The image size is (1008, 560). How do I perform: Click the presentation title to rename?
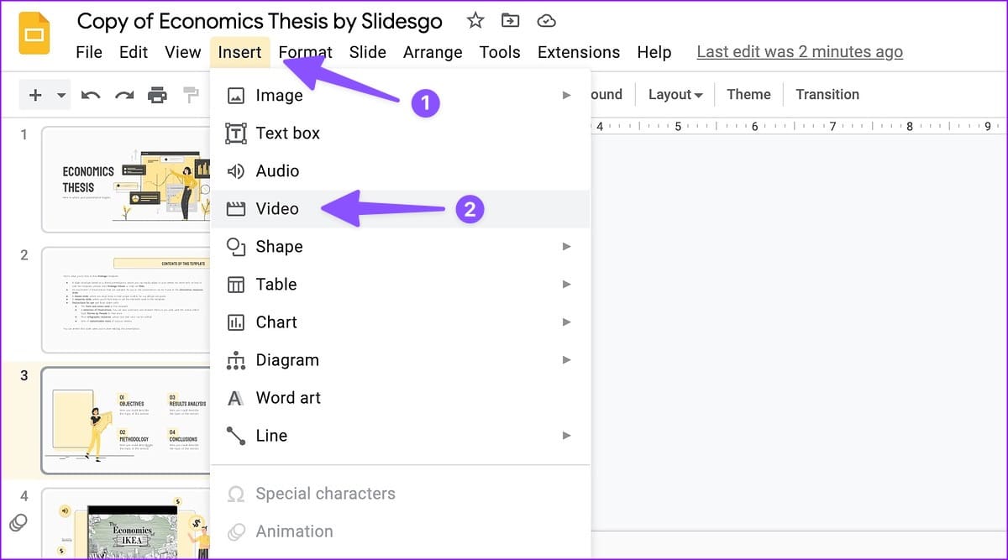tap(260, 20)
